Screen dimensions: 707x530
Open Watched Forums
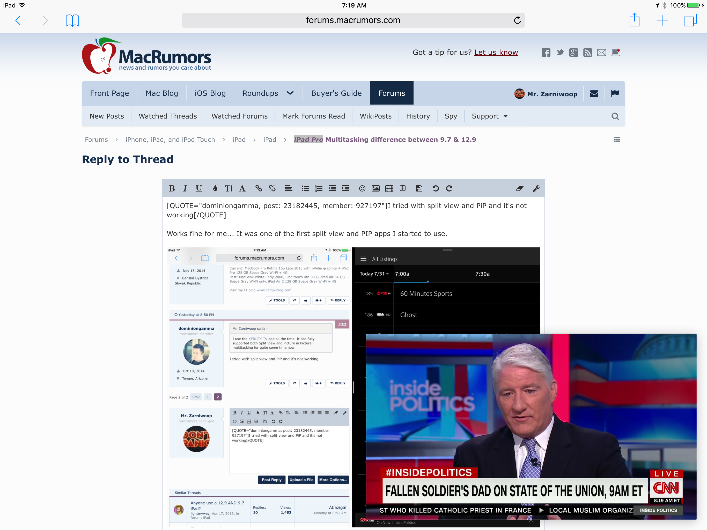pyautogui.click(x=239, y=116)
